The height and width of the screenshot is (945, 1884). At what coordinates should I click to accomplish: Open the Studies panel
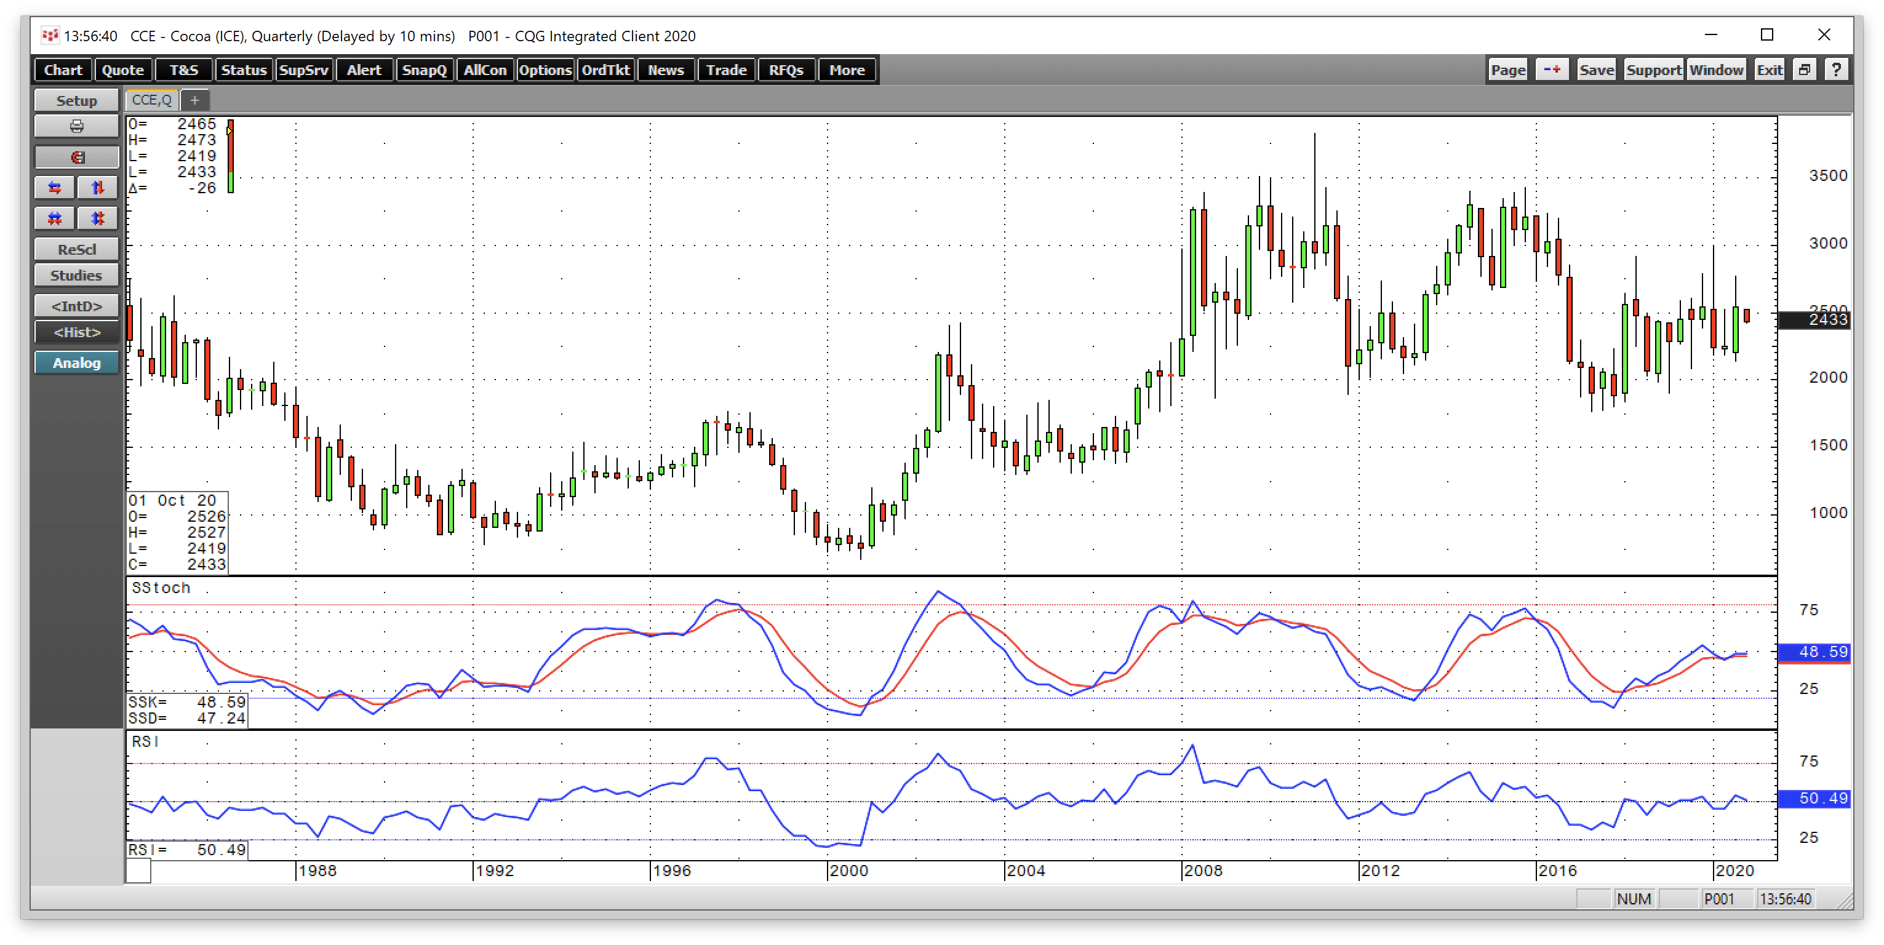coord(76,275)
